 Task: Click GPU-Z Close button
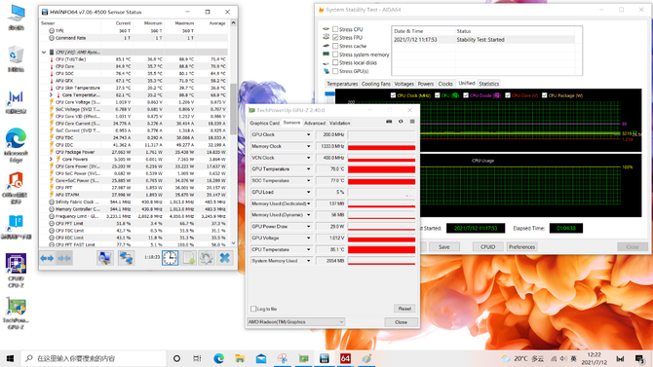[401, 322]
